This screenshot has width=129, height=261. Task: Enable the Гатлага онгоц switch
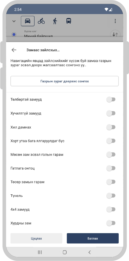click(111, 168)
